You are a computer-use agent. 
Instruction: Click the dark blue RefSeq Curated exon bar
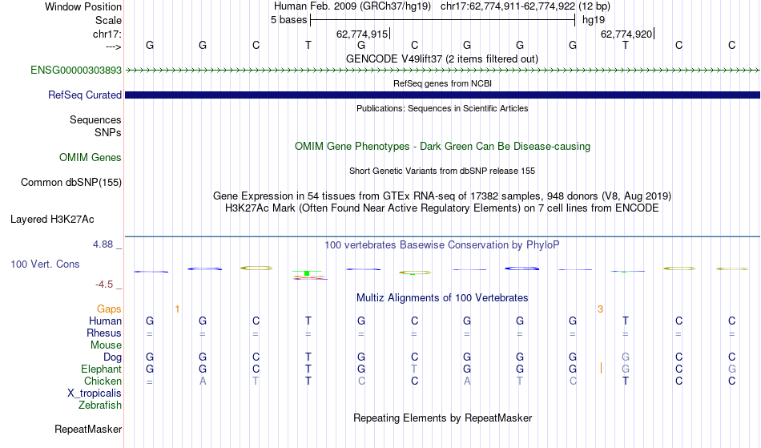(442, 95)
